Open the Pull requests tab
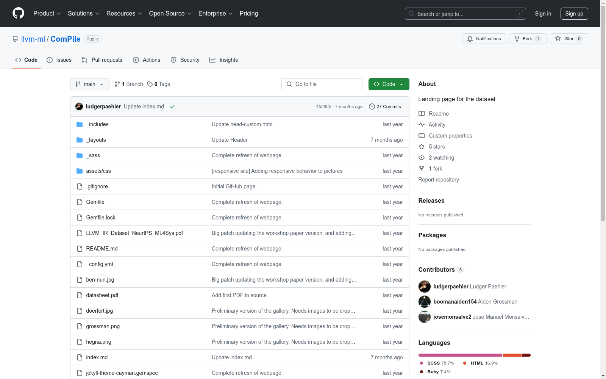606x379 pixels. (x=102, y=60)
